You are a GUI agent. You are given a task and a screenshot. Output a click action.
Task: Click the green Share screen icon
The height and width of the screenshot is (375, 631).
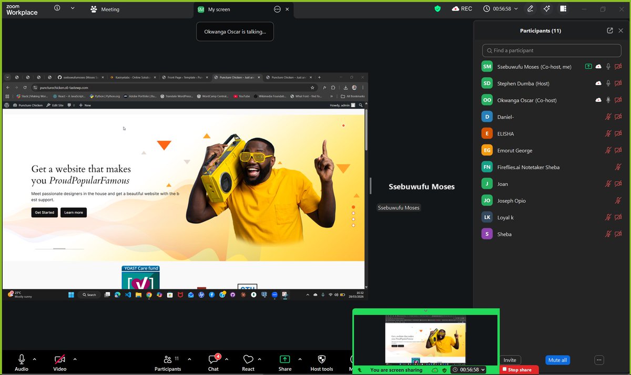284,359
